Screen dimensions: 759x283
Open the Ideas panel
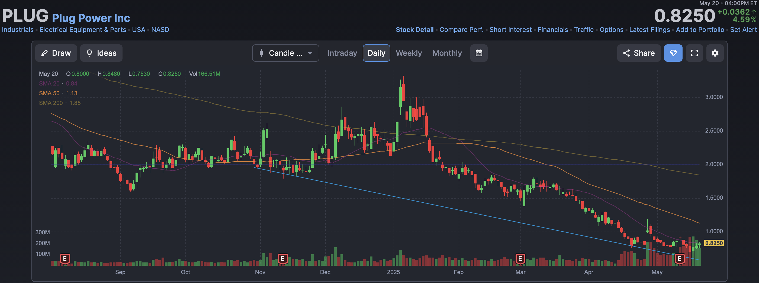pos(101,53)
